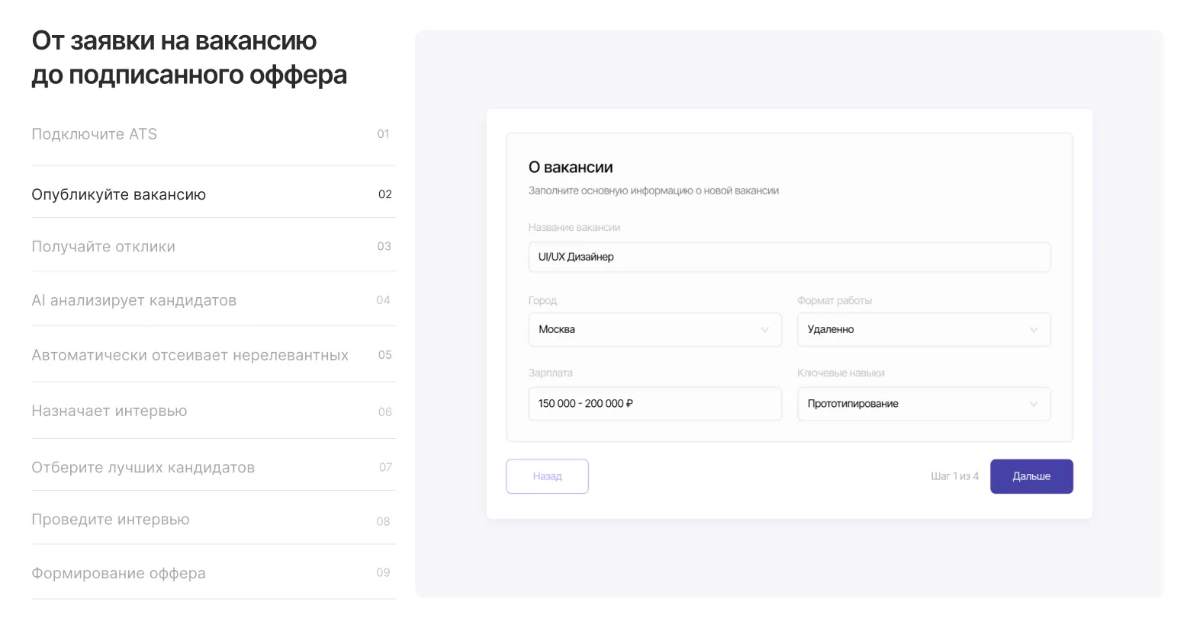Click the Зарплата field label

[x=551, y=373]
